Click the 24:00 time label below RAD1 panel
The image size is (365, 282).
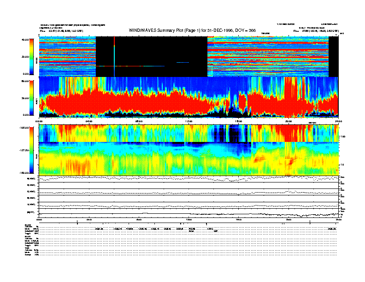coord(338,121)
